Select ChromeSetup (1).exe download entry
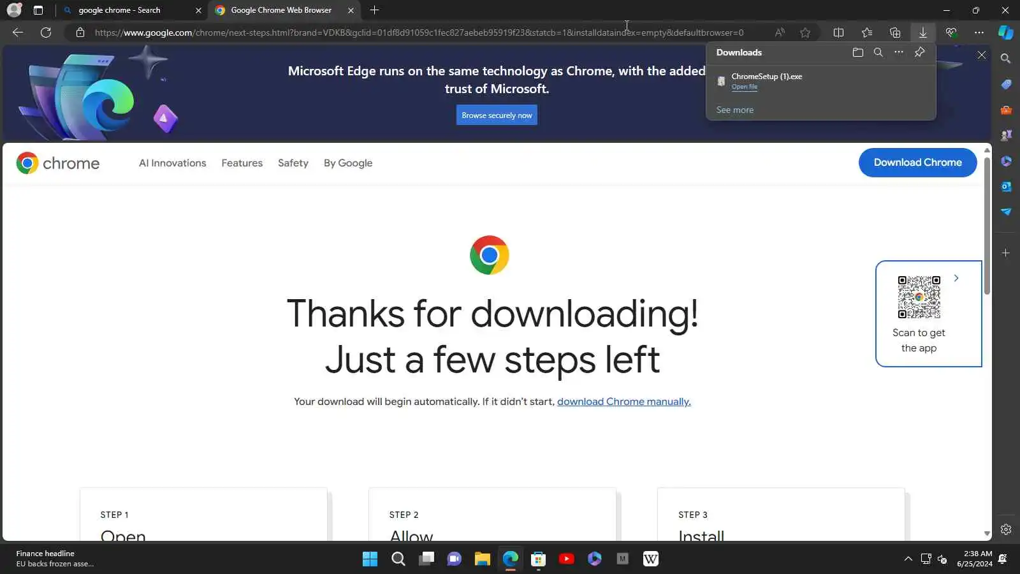Image resolution: width=1020 pixels, height=574 pixels. point(821,81)
